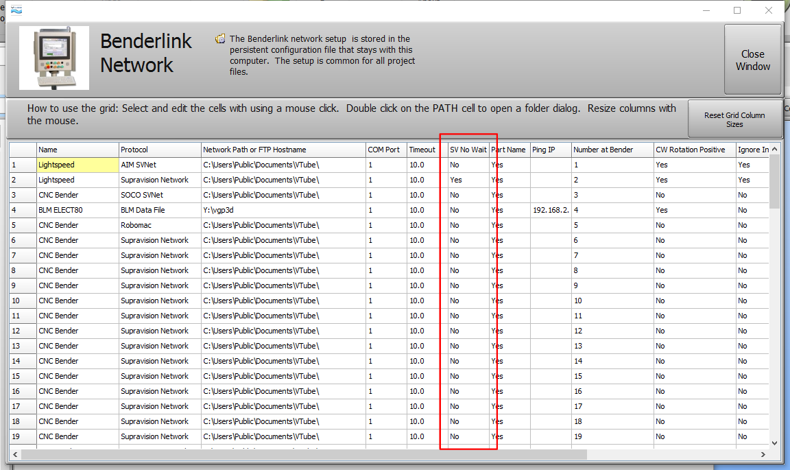
Task: Click the Ping IP column header
Action: (550, 150)
